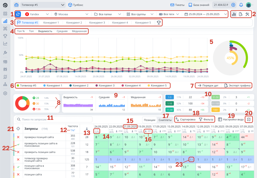Viewport: 257px width, 178px height.
Task: Toggle Конкурент 5 series in chart legend
Action: [157, 86]
